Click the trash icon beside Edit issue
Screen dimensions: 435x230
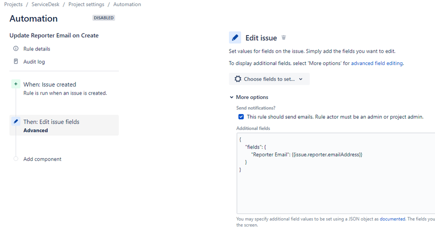[x=283, y=37]
